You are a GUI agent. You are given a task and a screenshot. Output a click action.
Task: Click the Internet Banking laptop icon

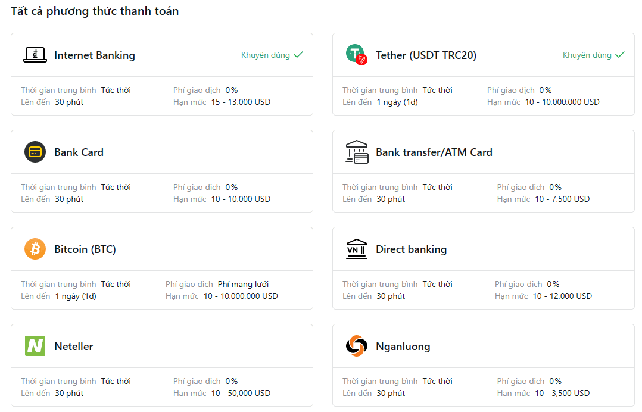[x=35, y=55]
